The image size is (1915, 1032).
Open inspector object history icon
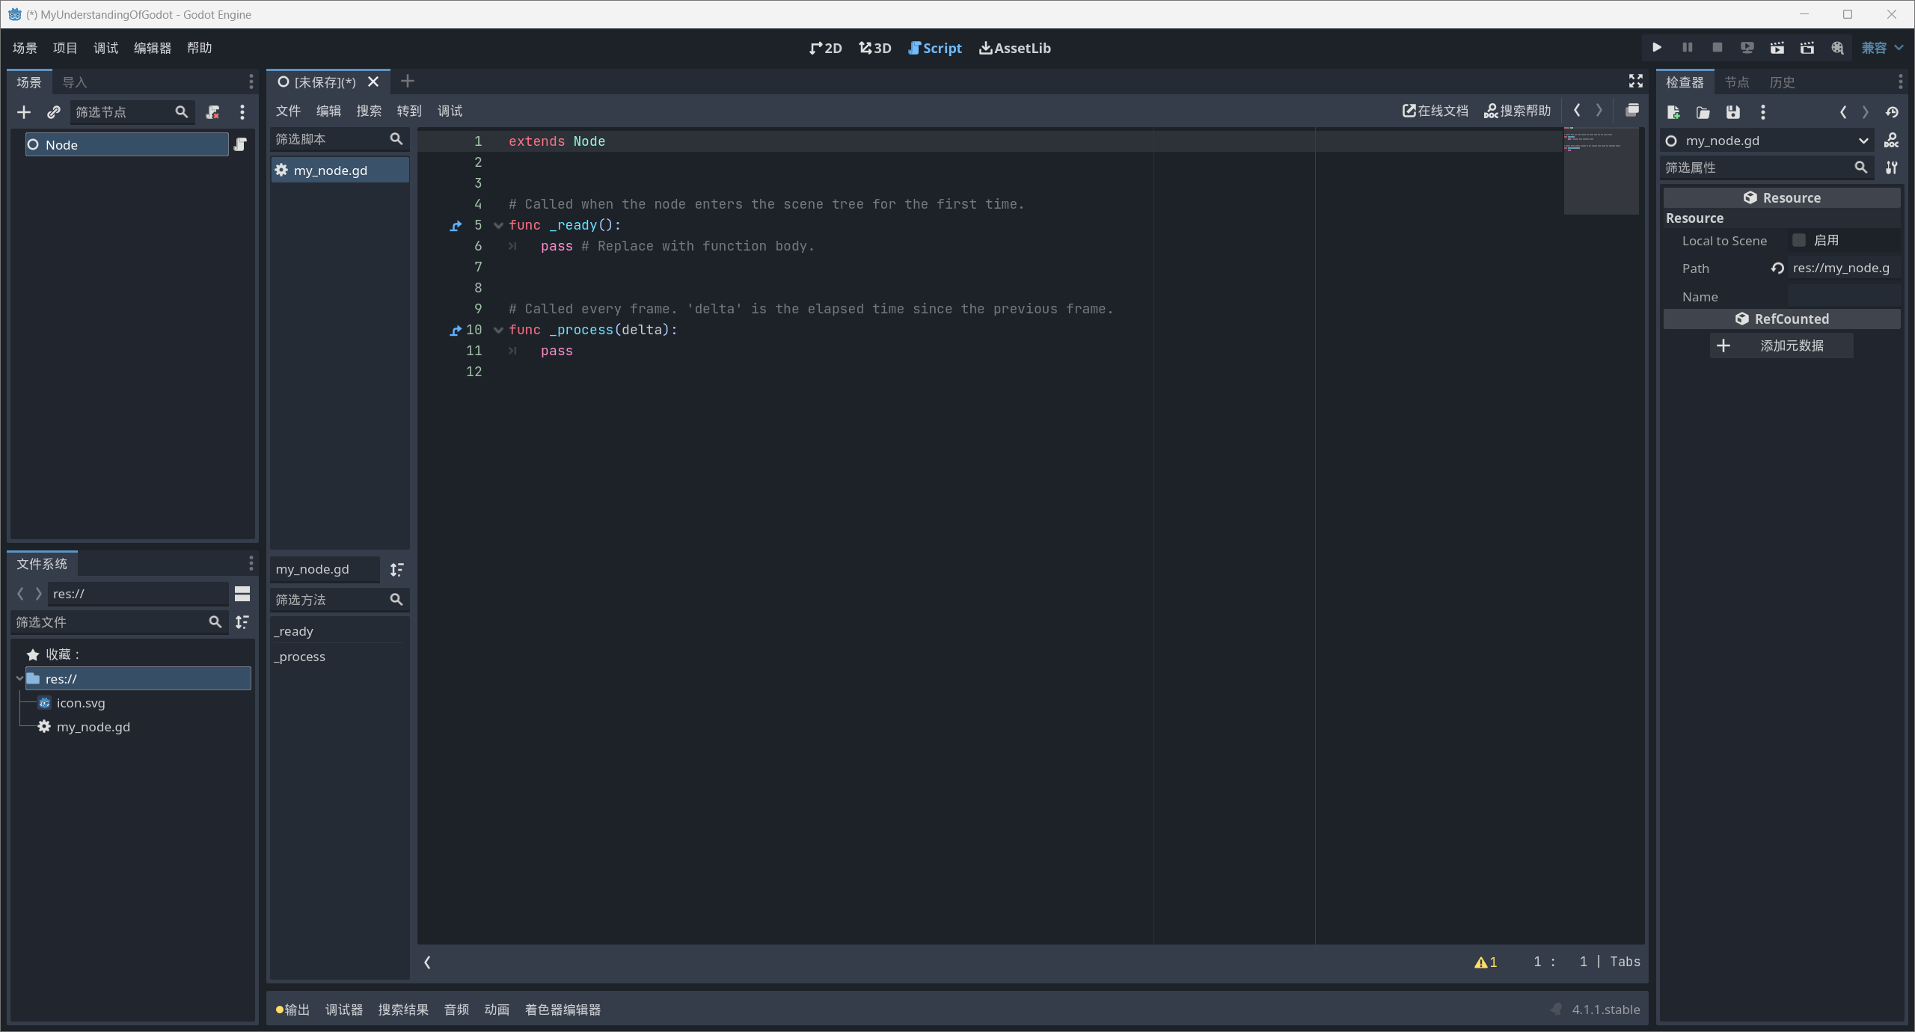click(x=1892, y=112)
